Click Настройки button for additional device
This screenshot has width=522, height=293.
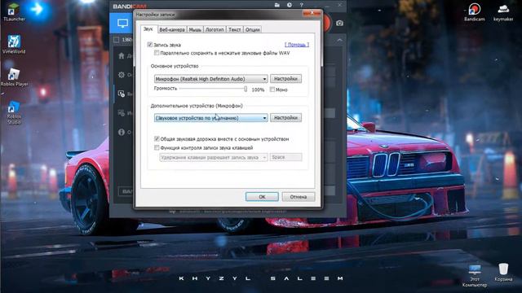285,117
